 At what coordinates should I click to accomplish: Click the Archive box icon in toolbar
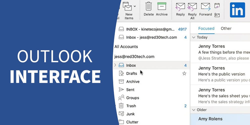point(162,6)
